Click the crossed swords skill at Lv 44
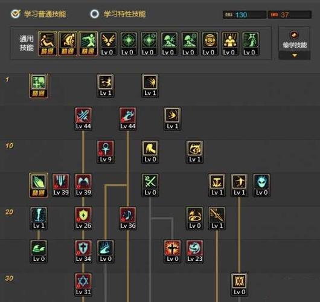 83,118
